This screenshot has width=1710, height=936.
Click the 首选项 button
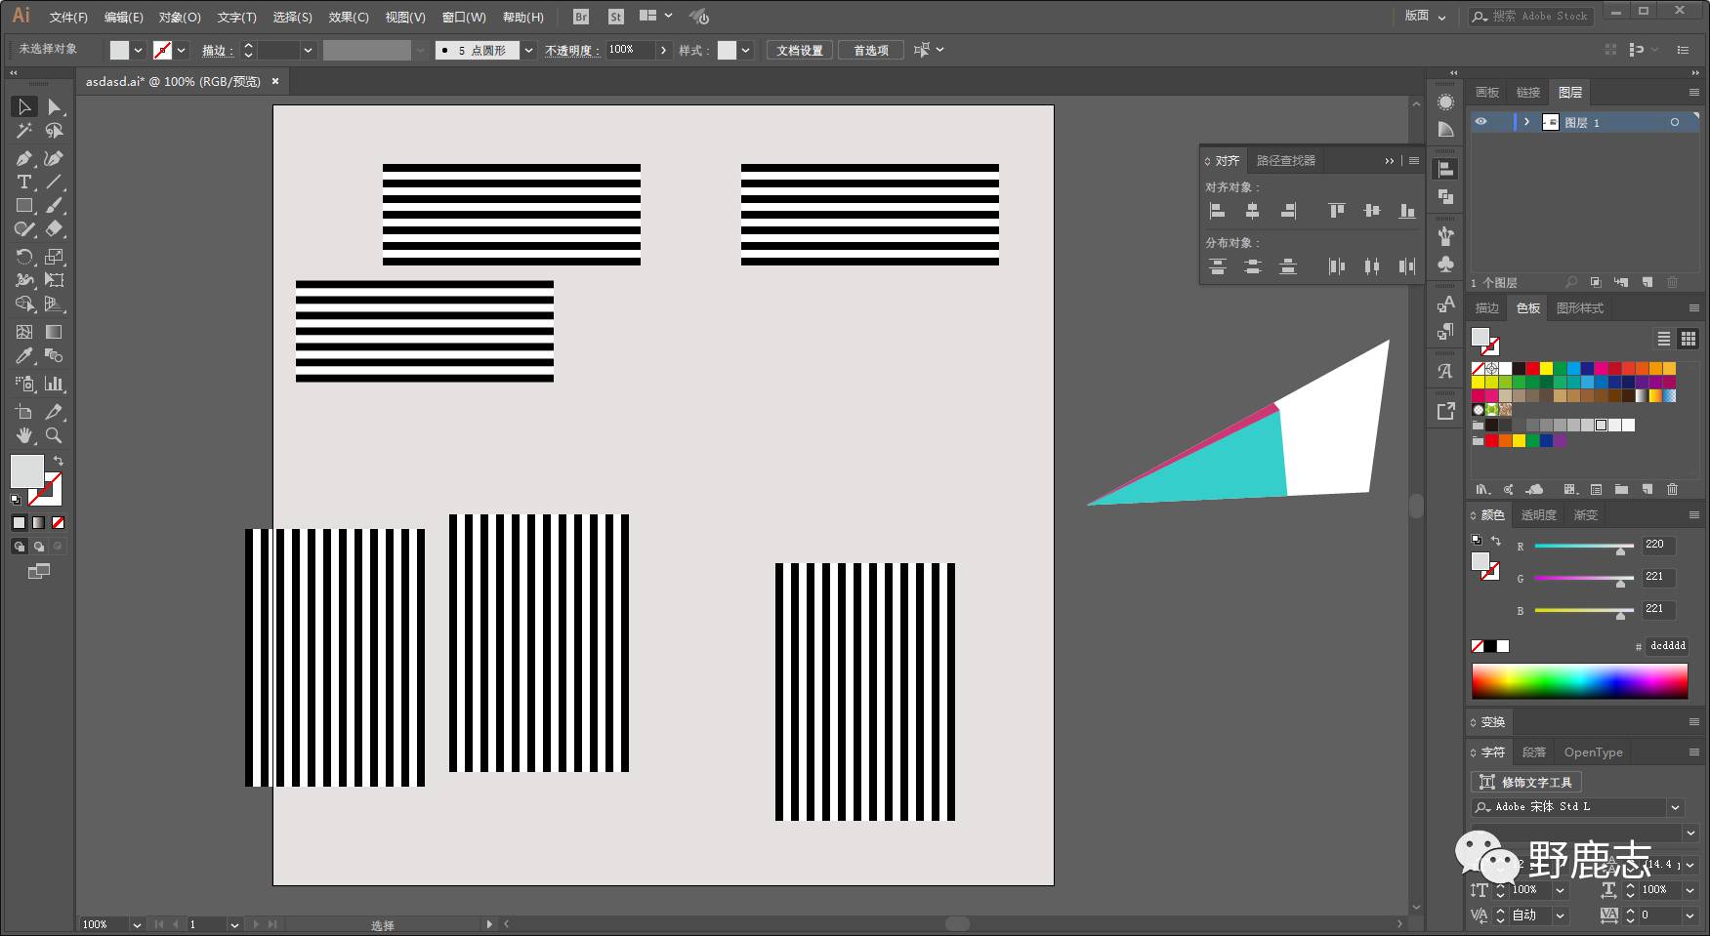pos(870,51)
